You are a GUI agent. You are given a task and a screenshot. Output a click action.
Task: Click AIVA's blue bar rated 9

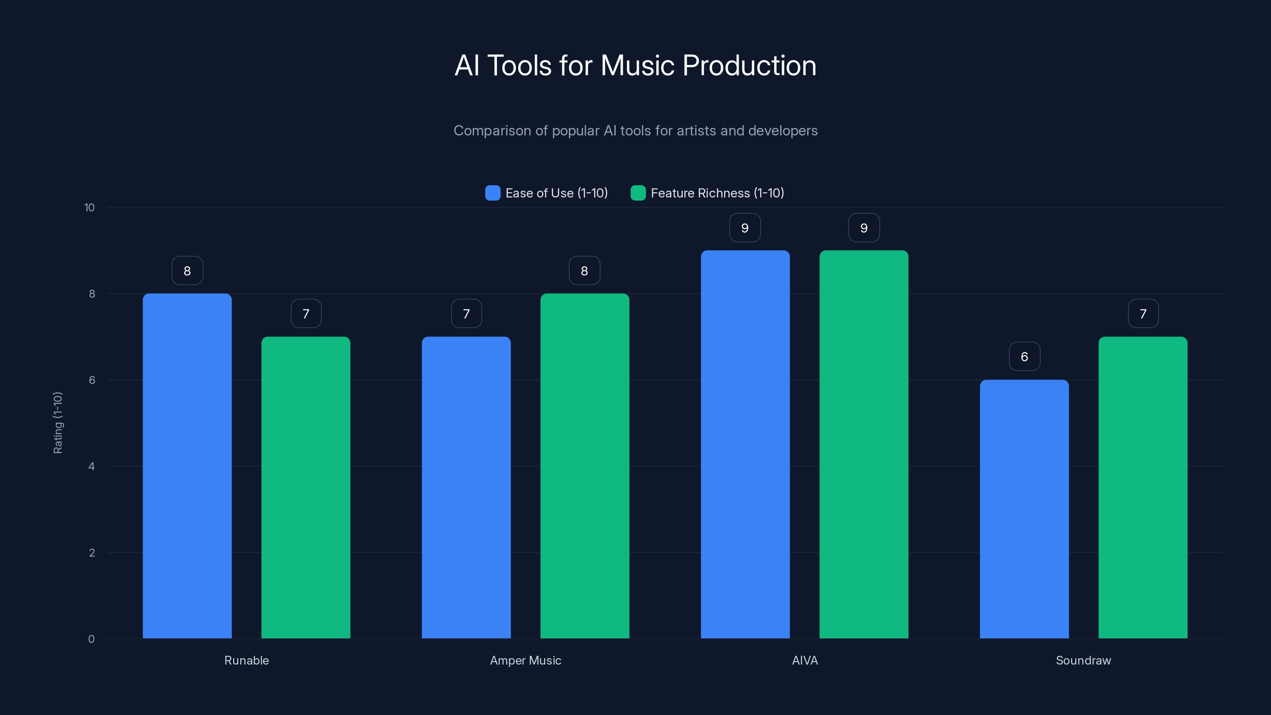745,444
